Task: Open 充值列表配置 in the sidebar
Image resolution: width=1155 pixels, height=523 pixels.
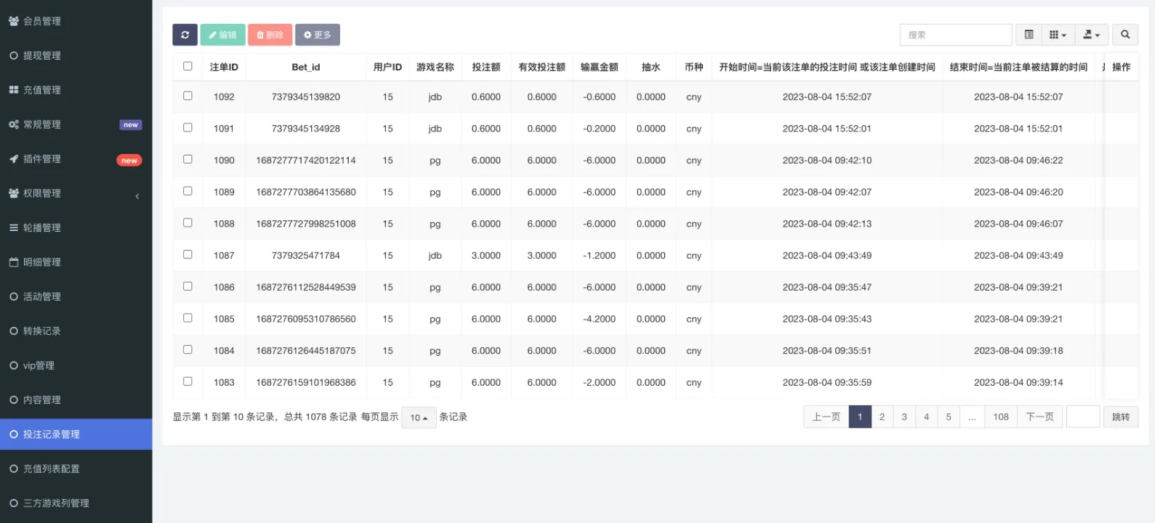Action: [x=51, y=469]
